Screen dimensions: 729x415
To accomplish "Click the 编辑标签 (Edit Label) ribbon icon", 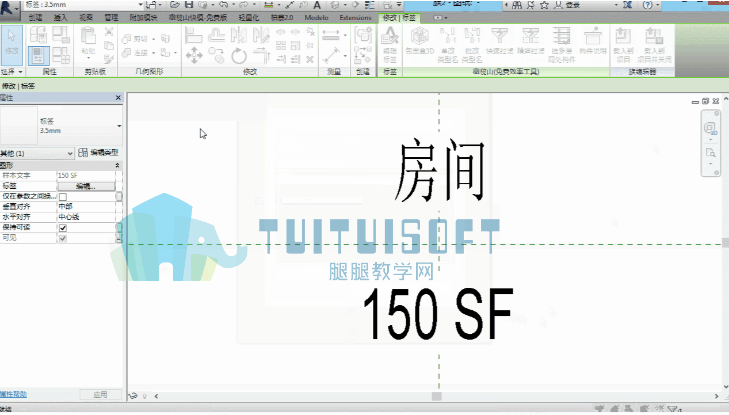I will [390, 44].
